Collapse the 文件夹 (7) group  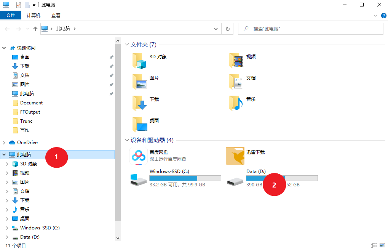[x=127, y=45]
